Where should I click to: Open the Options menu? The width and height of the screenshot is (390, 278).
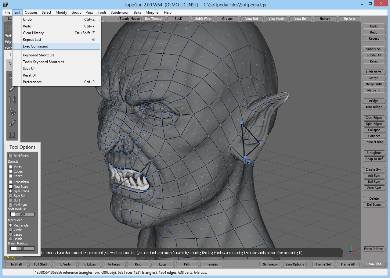[x=31, y=12]
